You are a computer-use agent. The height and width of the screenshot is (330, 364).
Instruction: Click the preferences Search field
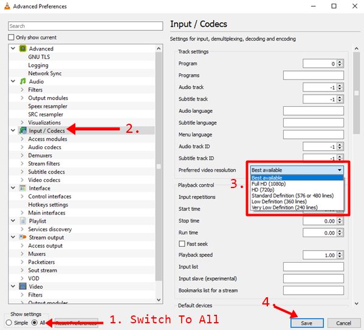[86, 26]
